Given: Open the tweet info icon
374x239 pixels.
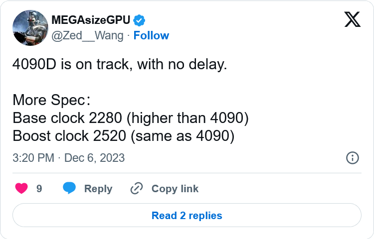Looking at the screenshot, I should point(352,158).
